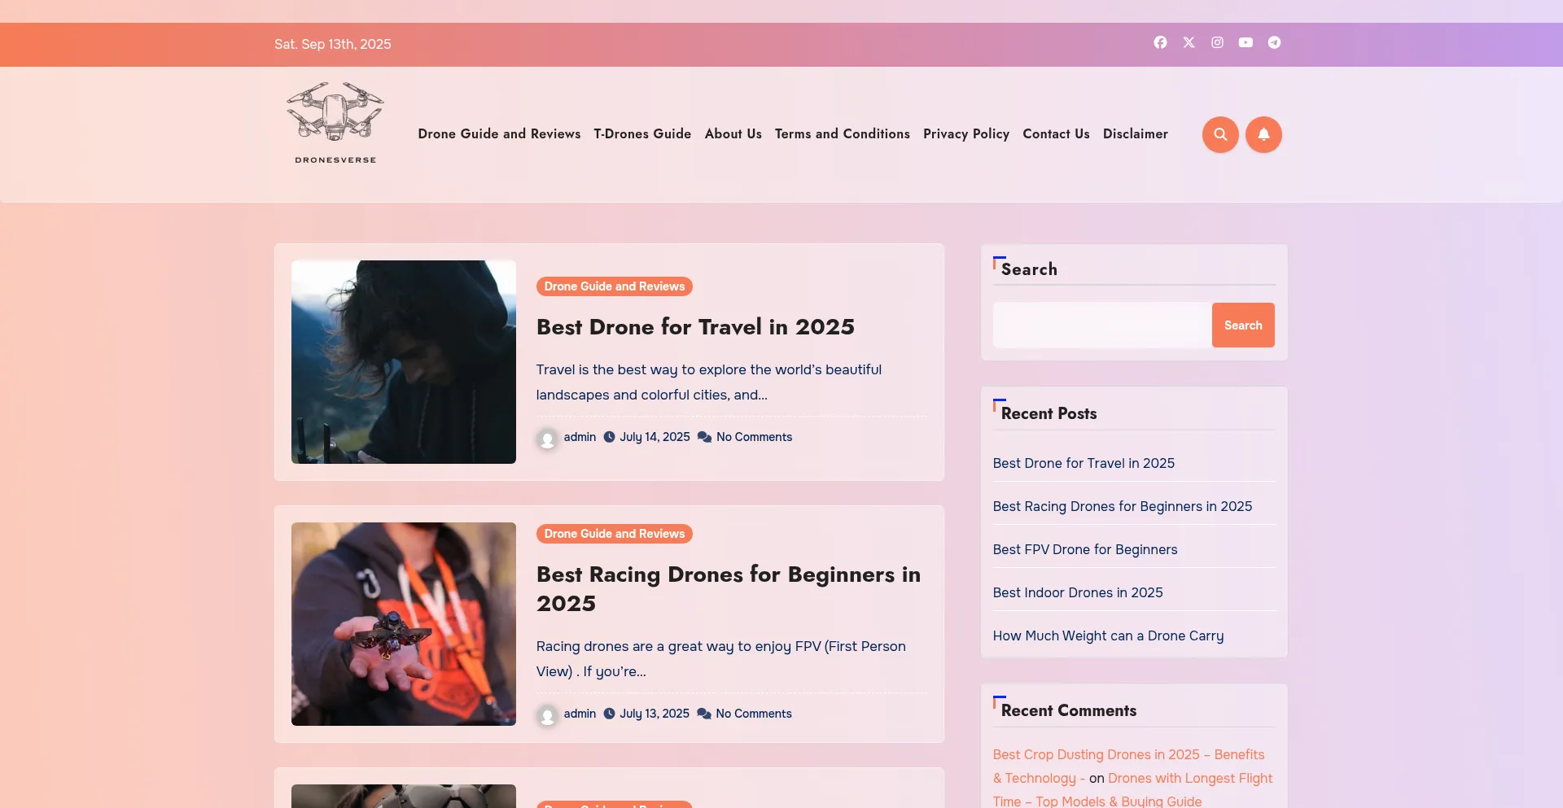Click category tag on Racing Drones post

(615, 534)
